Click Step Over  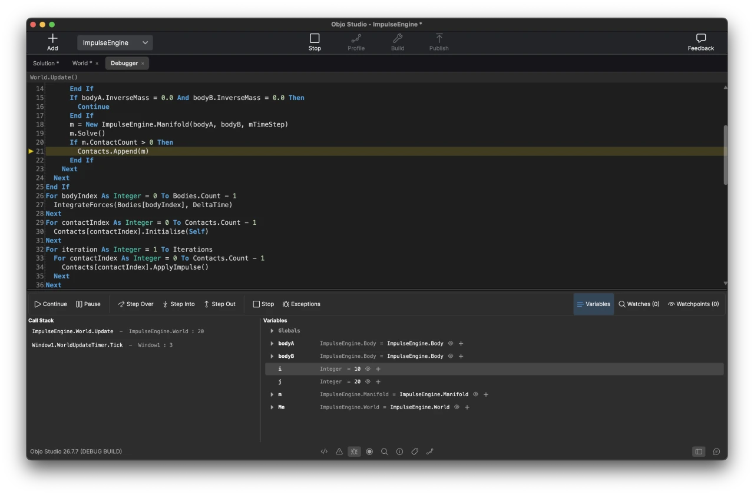click(x=135, y=304)
